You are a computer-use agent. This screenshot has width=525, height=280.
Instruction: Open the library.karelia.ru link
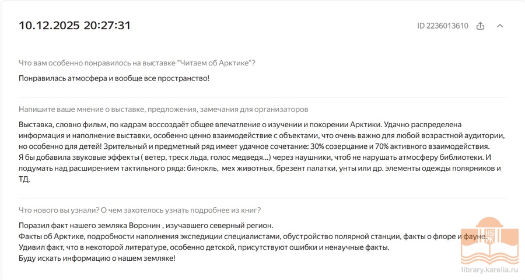(489, 271)
